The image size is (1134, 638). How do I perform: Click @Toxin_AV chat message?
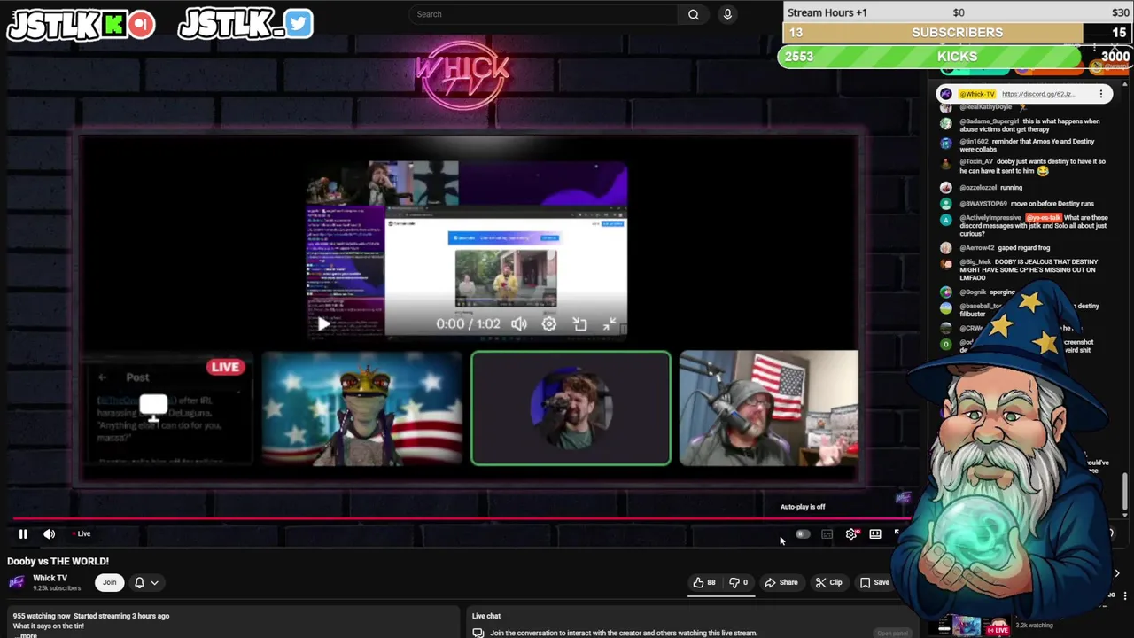[x=1032, y=166]
